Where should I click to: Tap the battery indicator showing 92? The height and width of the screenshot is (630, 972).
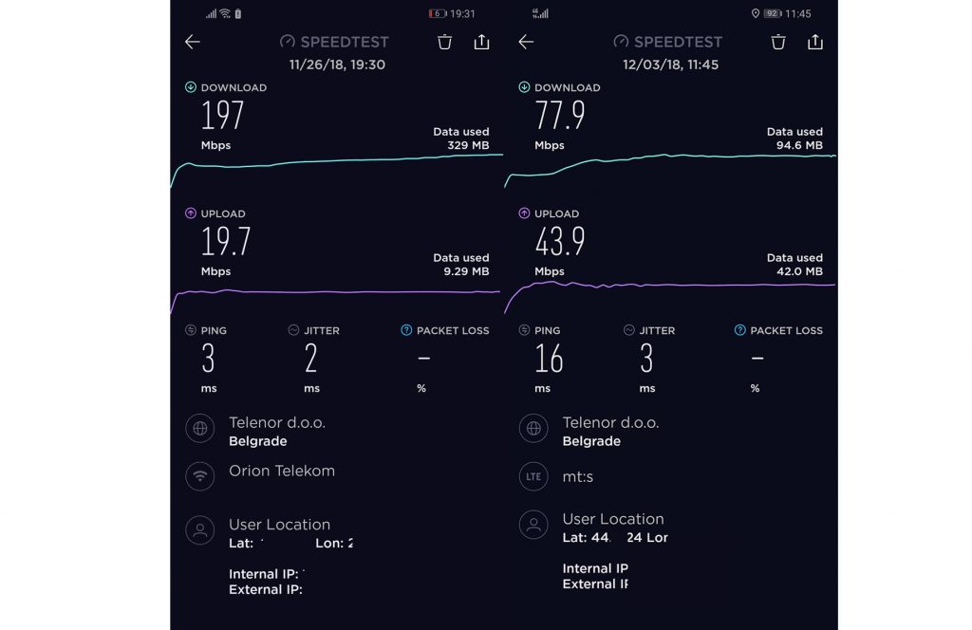(x=772, y=14)
